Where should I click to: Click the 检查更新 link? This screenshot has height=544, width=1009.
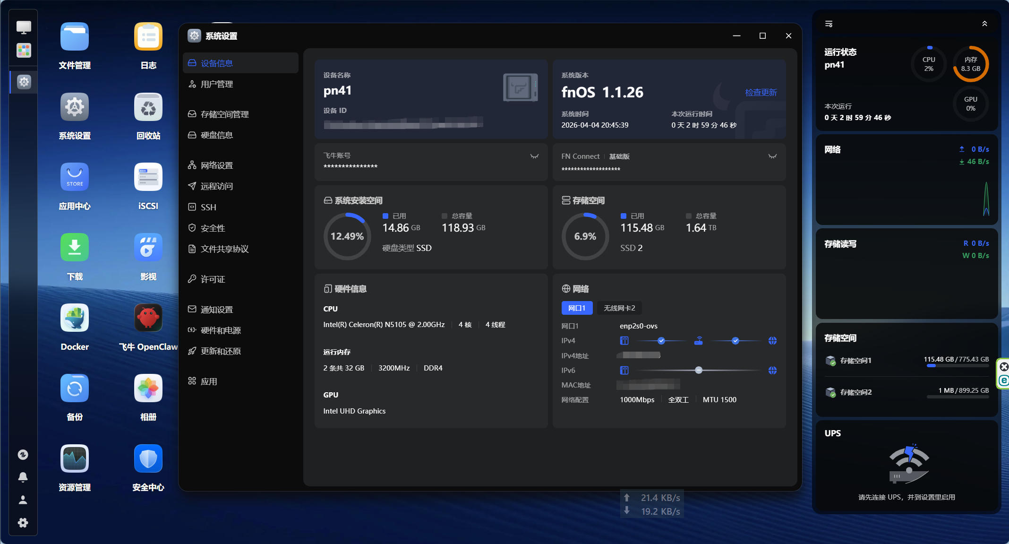[x=761, y=93]
